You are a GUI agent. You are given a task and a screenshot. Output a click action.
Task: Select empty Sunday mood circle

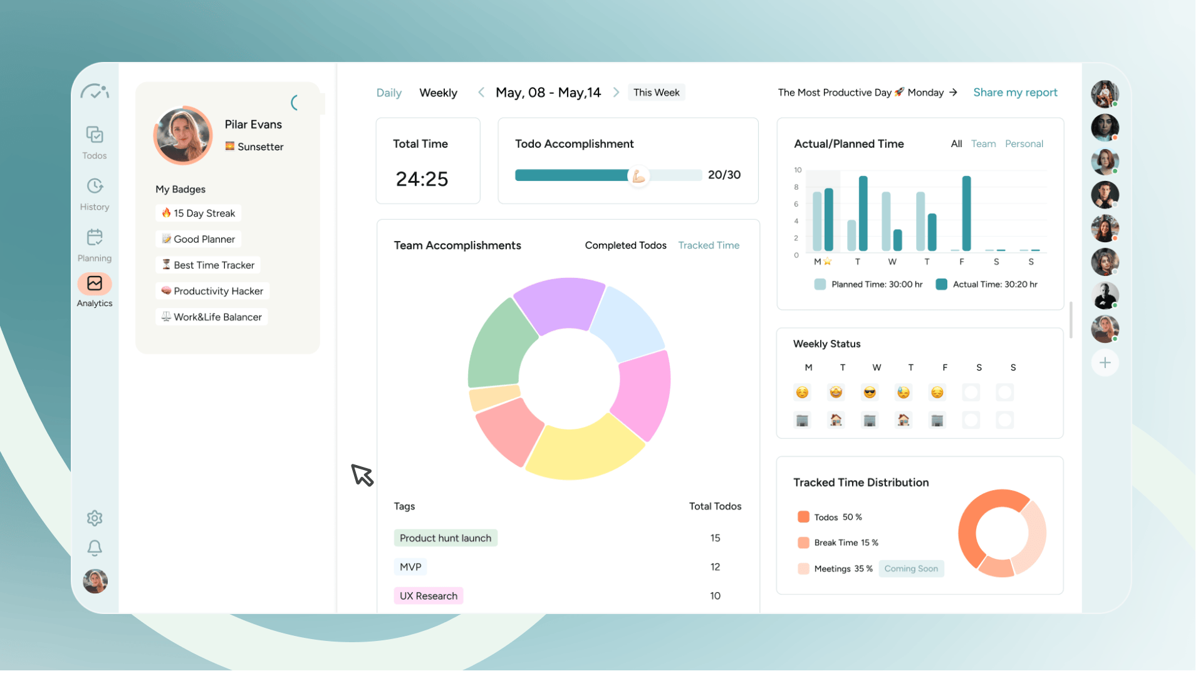pyautogui.click(x=1005, y=392)
